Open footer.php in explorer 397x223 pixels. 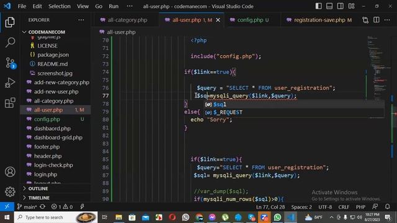click(55, 147)
